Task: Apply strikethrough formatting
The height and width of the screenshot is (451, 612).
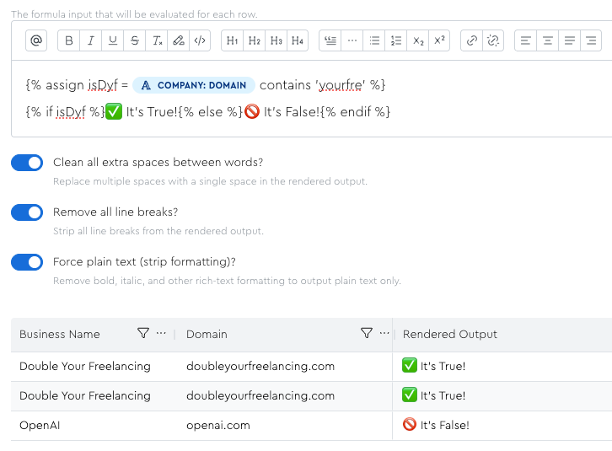Action: pyautogui.click(x=135, y=40)
